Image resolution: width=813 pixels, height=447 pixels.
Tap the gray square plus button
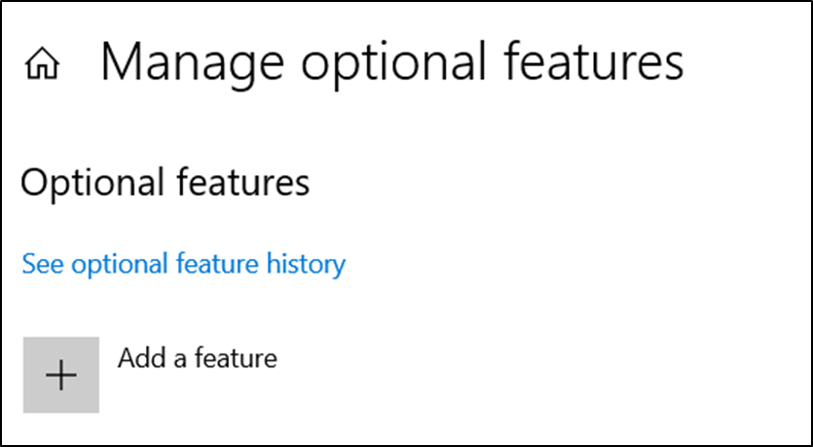pos(61,375)
